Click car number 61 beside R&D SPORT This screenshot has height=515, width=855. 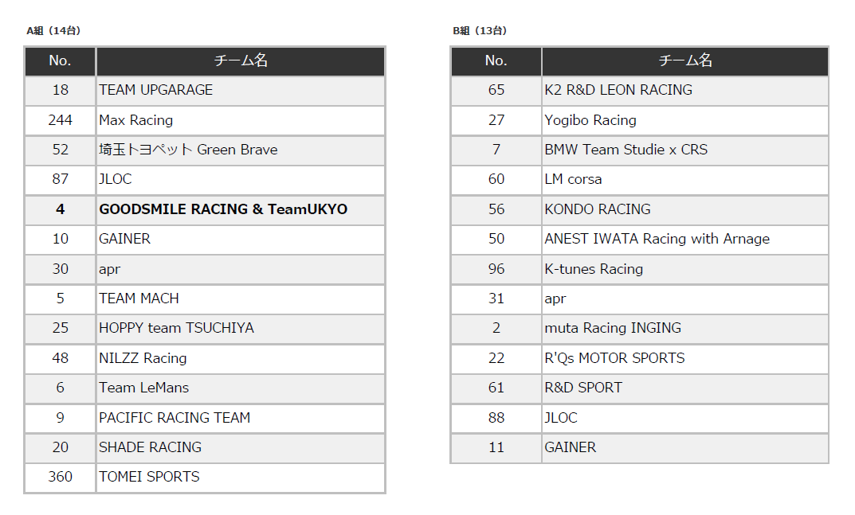point(496,388)
